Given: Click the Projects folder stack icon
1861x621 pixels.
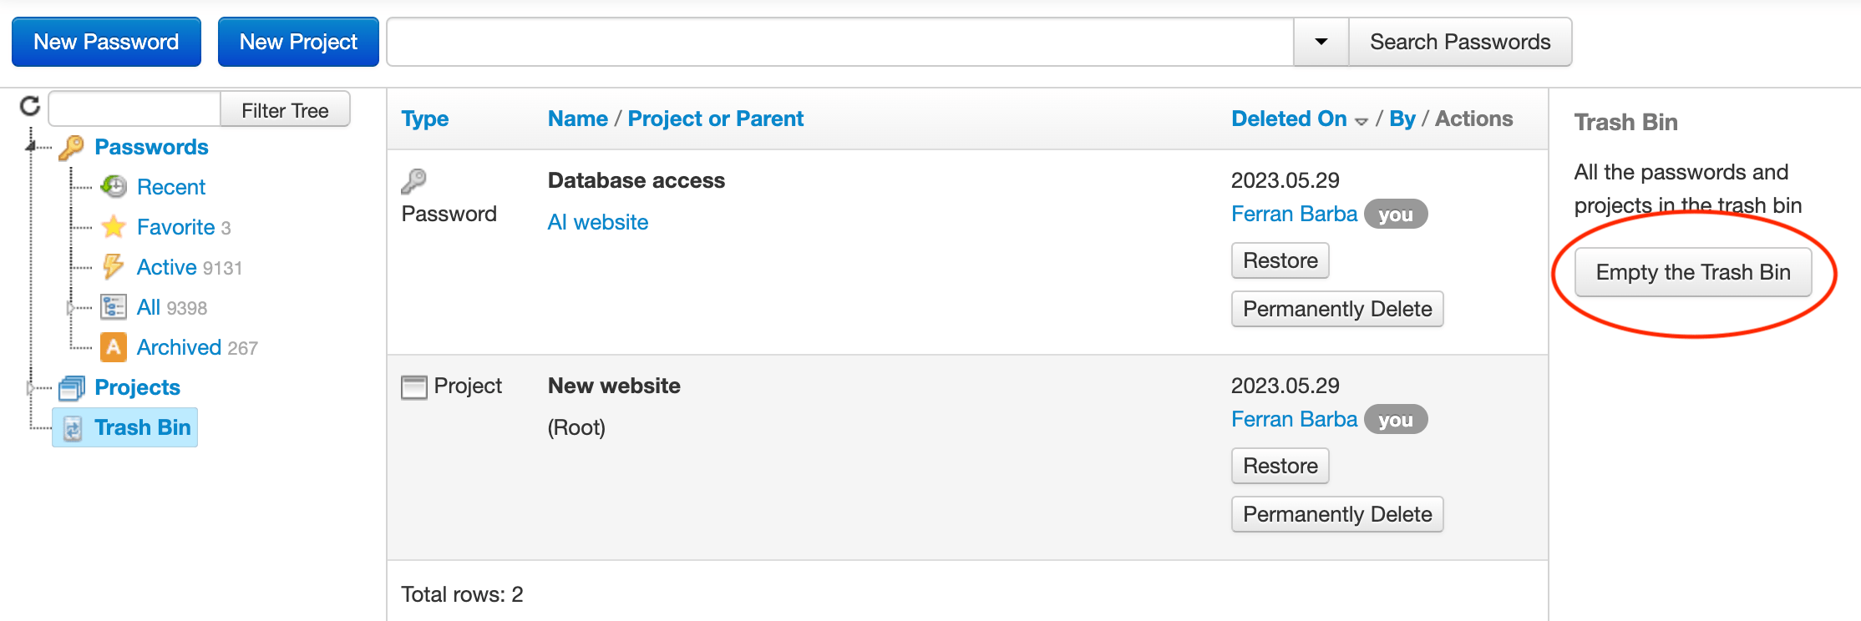Looking at the screenshot, I should 72,387.
